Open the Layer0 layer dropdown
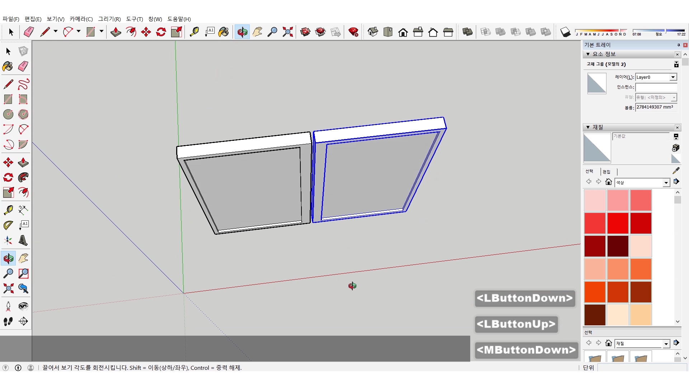The height and width of the screenshot is (387, 689). pos(673,77)
